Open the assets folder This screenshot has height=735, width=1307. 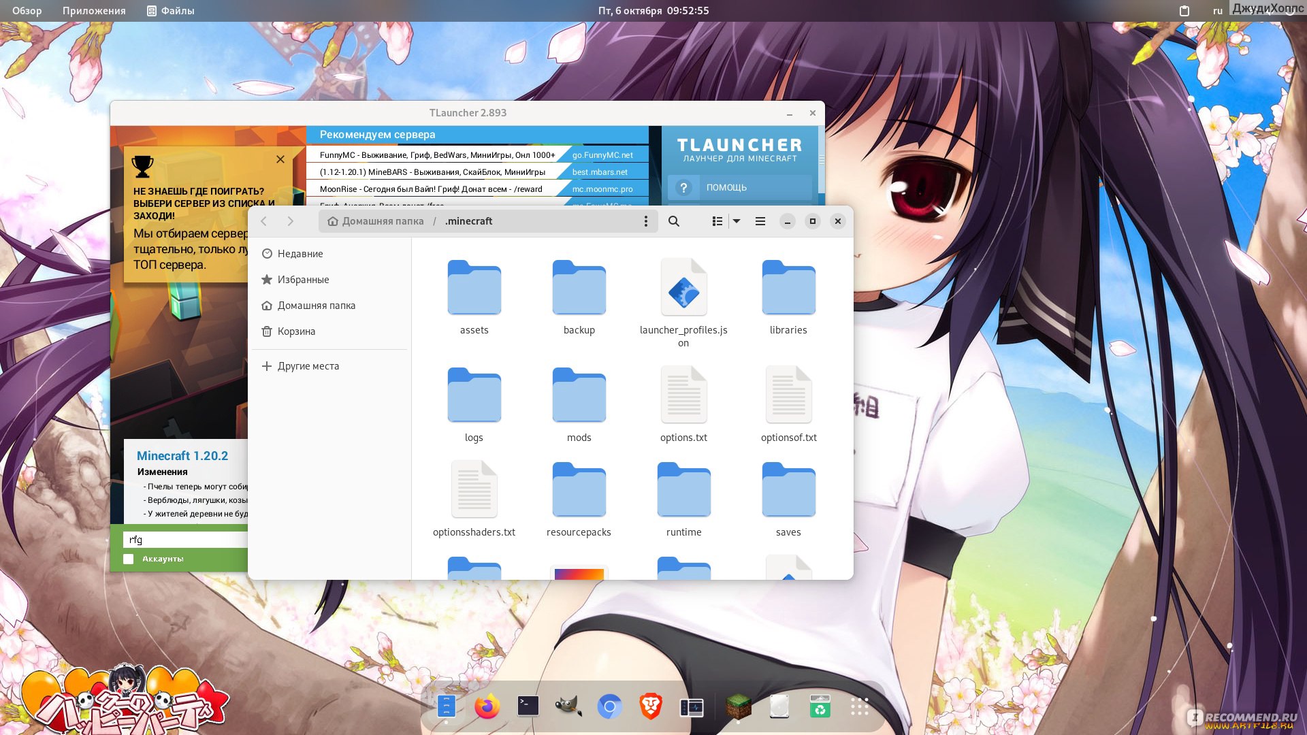pyautogui.click(x=474, y=297)
